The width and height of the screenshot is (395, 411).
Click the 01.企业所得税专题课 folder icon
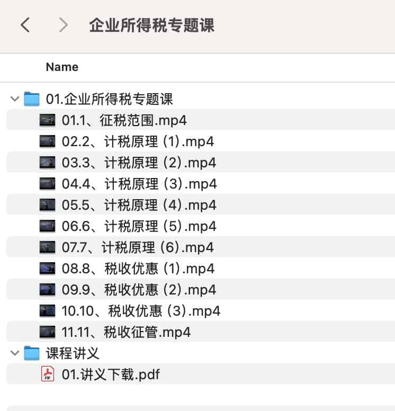(x=32, y=99)
